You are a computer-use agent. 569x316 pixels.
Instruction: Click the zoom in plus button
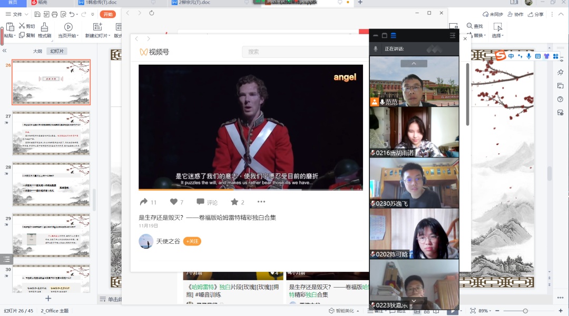click(x=561, y=311)
